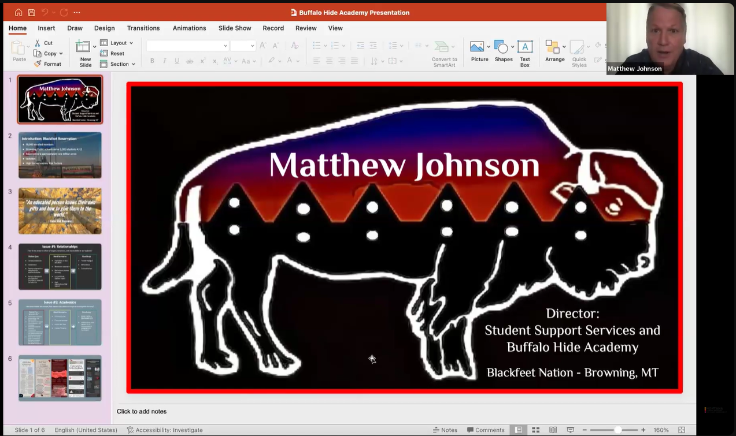
Task: Select slide 2 Blackfeet Reservation thumbnail
Action: tap(60, 155)
